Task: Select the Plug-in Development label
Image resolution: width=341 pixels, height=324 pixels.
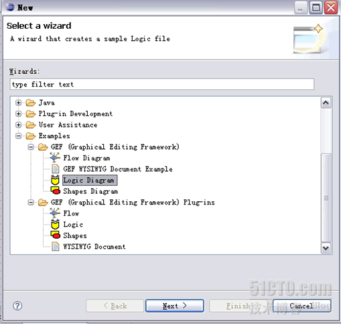Action: point(76,114)
